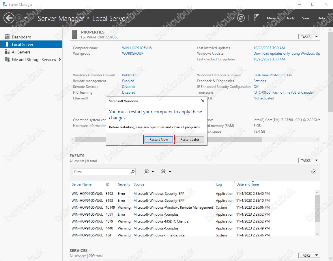Viewport: 333px width, 261px height.
Task: Open the navigation history dropdown arrow
Action: coord(26,18)
